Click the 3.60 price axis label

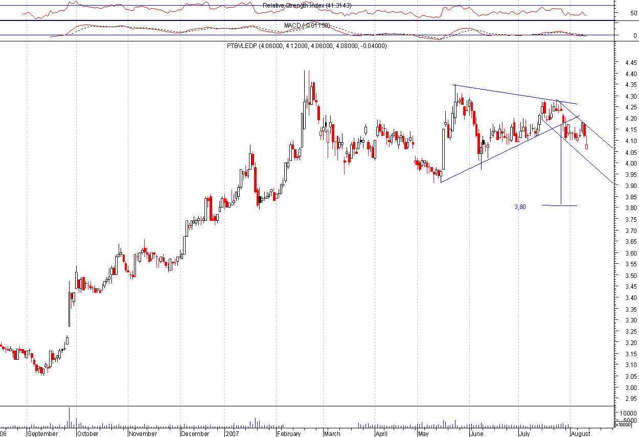coord(631,253)
